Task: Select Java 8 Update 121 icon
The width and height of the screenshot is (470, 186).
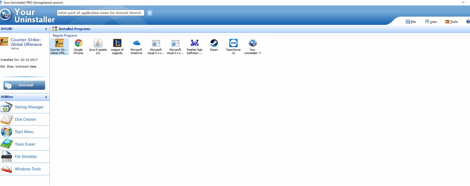Action: click(98, 43)
